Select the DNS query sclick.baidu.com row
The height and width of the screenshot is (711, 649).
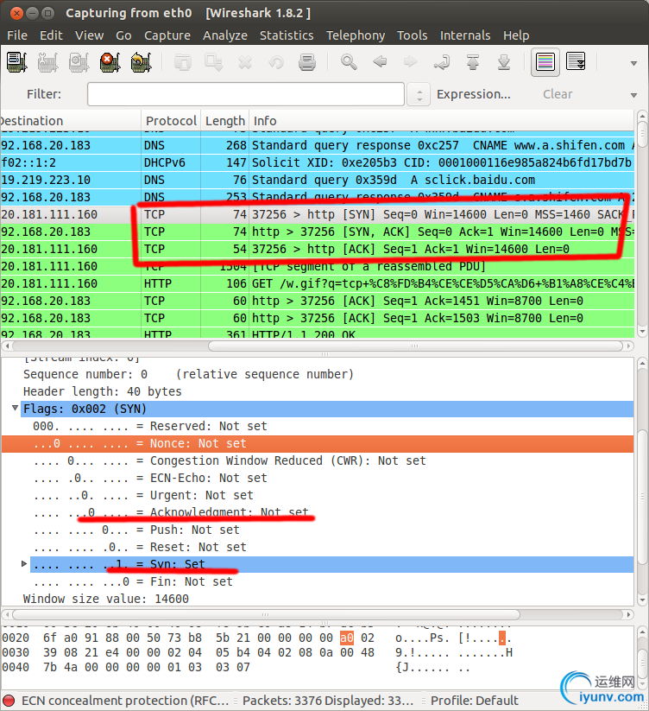318,180
